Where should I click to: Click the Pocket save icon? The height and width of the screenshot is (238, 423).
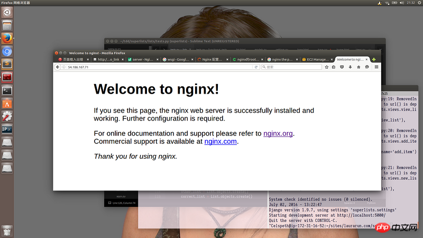point(342,67)
